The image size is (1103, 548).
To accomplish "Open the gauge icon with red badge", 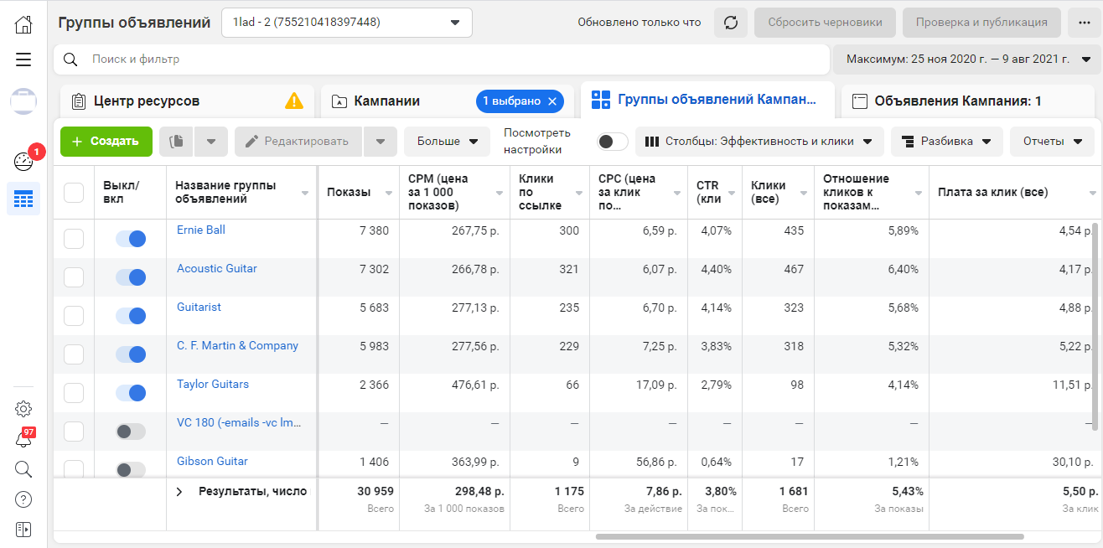I will pos(23,162).
